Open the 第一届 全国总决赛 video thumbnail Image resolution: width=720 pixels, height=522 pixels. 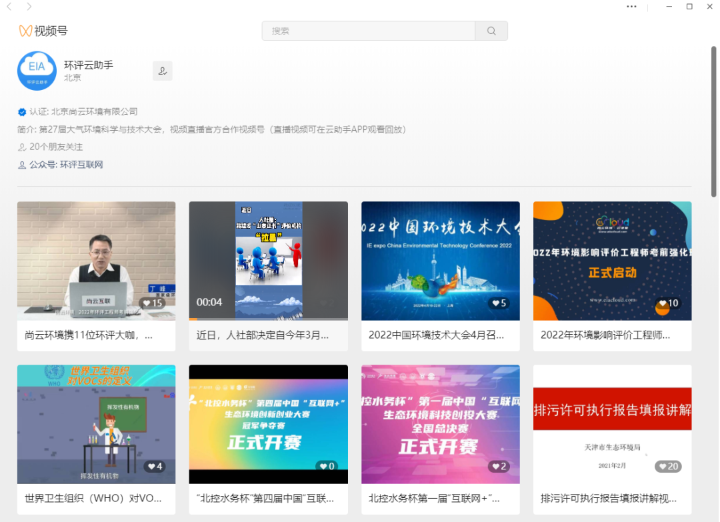441,424
